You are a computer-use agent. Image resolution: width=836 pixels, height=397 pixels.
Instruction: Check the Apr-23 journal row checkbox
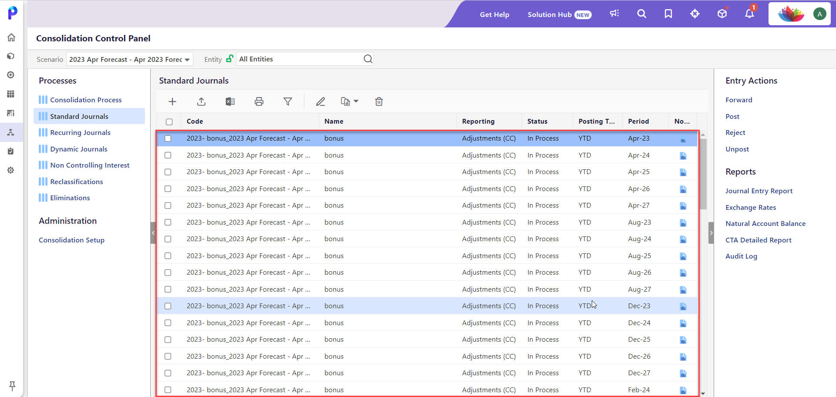coord(168,138)
